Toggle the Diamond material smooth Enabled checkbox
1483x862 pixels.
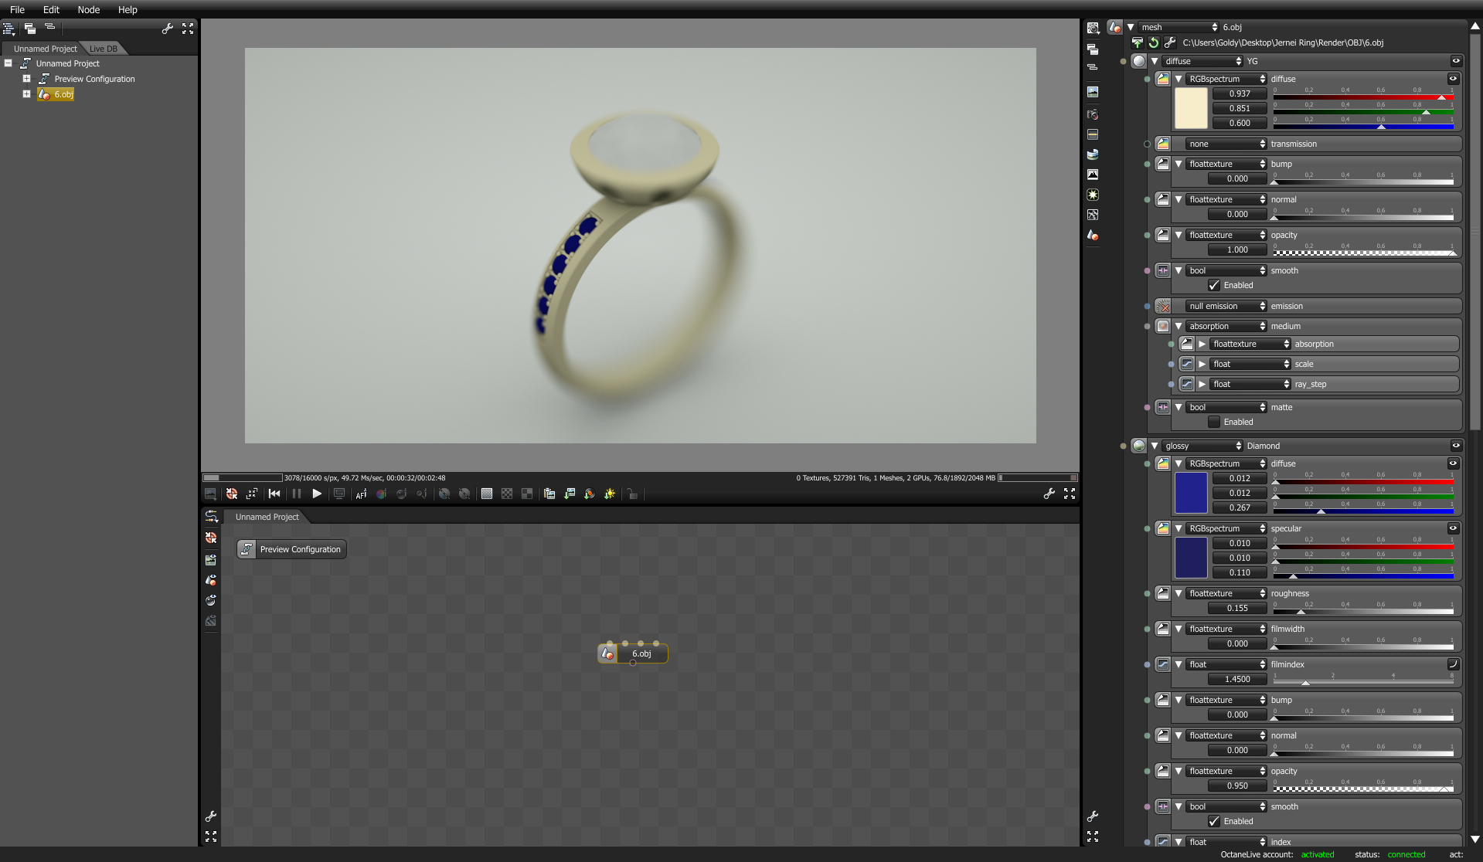[1214, 821]
